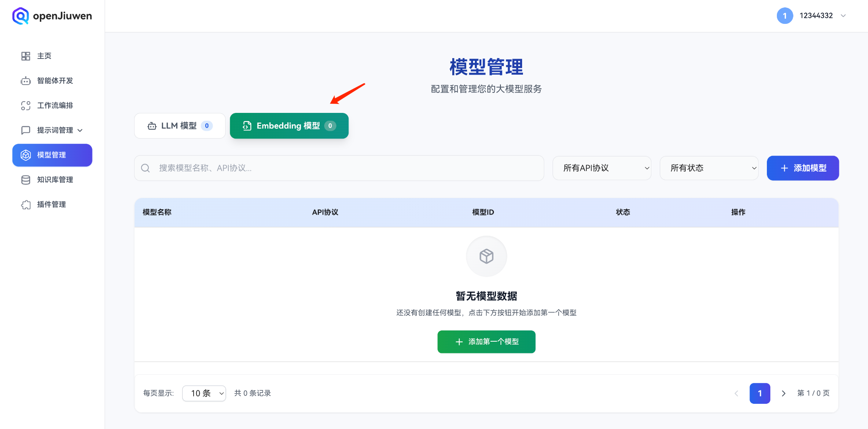
Task: Open the 主页 home sidebar item
Action: (52, 56)
